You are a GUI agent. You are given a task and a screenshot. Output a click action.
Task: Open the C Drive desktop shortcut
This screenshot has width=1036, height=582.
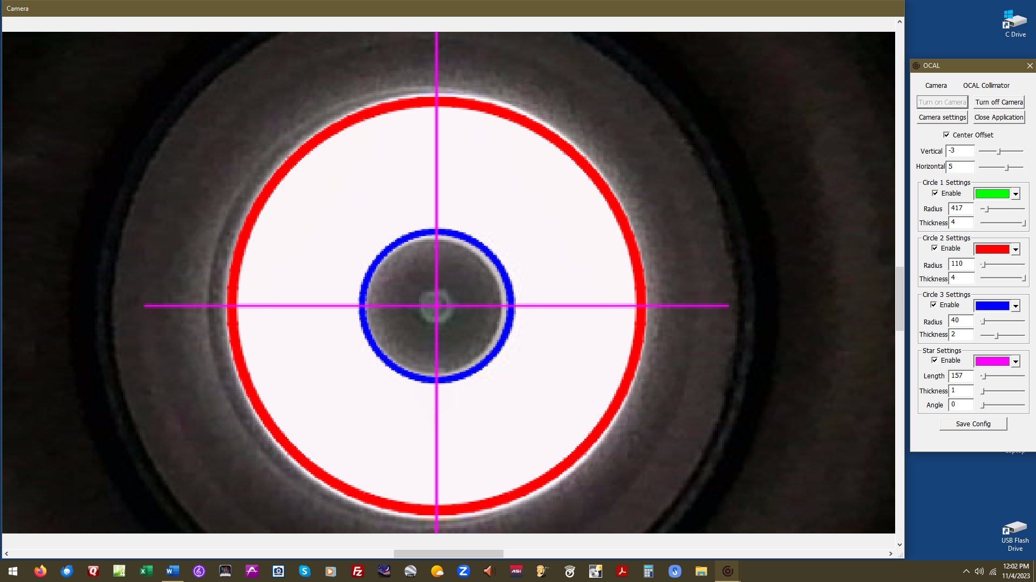(x=1015, y=24)
